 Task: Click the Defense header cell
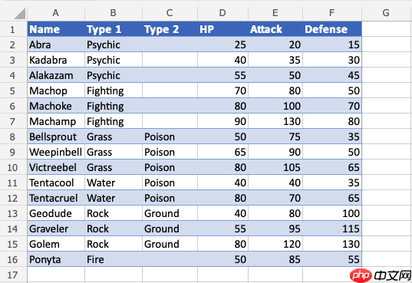click(332, 29)
